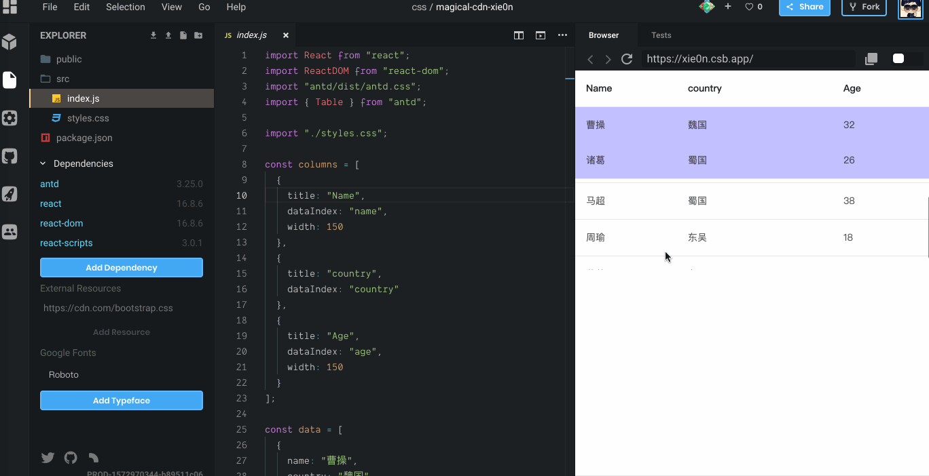Click the upload files icon in Explorer header

[168, 35]
